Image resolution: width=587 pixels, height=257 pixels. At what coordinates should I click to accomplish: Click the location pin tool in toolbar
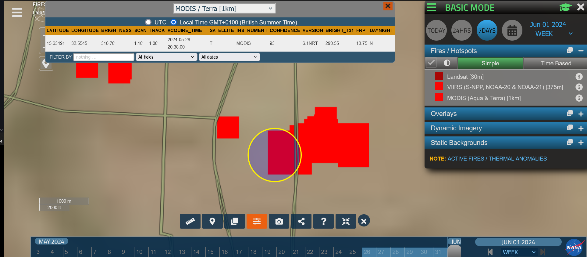pos(212,221)
